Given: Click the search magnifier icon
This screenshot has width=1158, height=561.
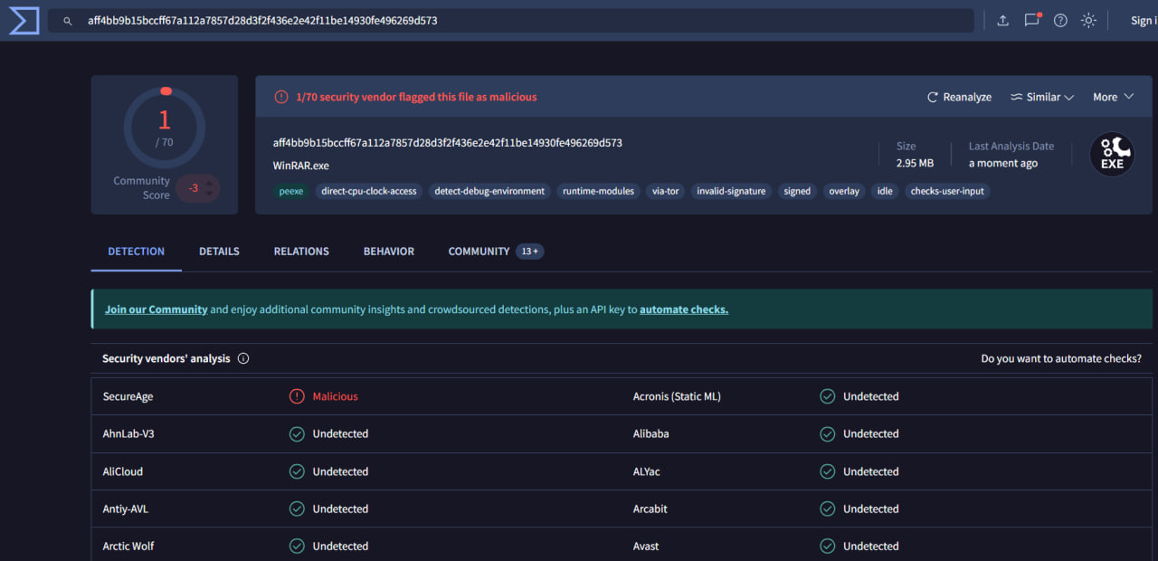Looking at the screenshot, I should [x=67, y=20].
